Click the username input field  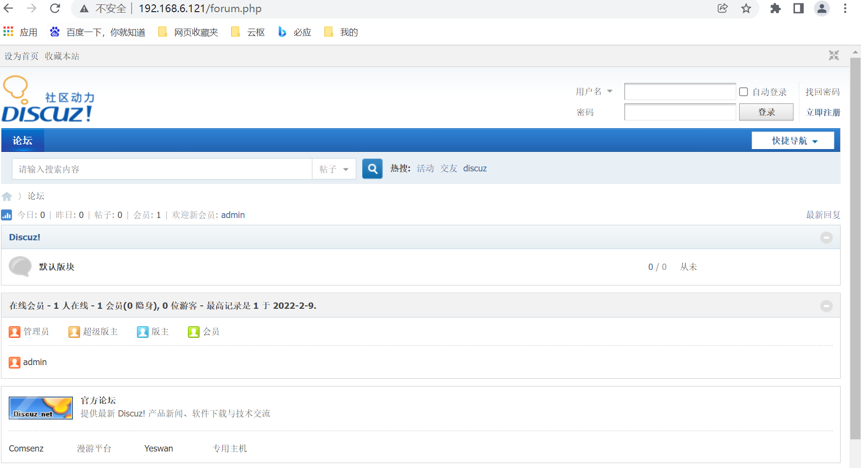pos(680,92)
